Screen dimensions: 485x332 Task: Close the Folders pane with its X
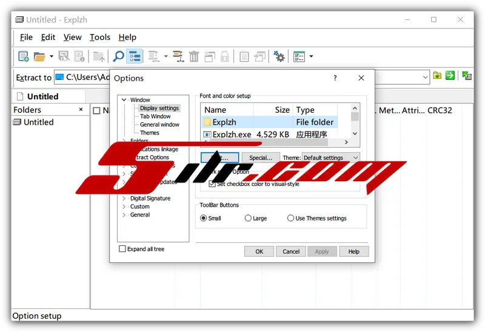click(81, 110)
